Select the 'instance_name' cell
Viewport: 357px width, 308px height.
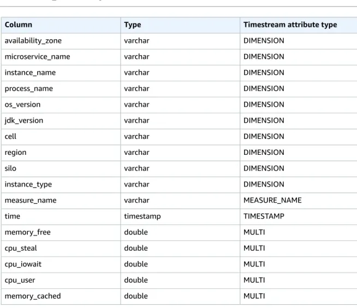61,73
